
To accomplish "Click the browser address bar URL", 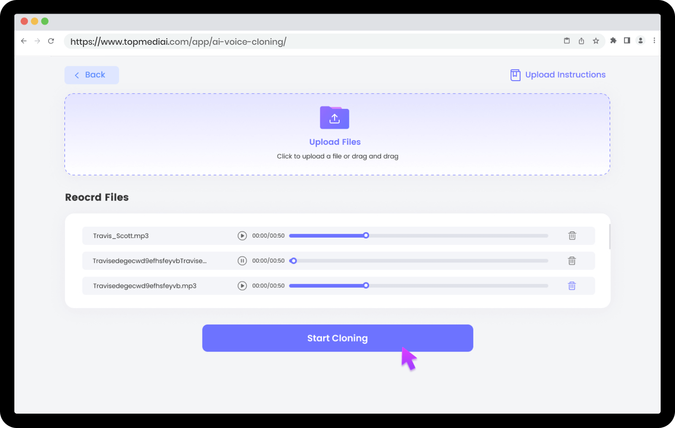I will tap(178, 41).
